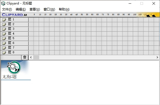Click frame 100 on the timeline ruler
160x105 pixels.
tap(135, 14)
